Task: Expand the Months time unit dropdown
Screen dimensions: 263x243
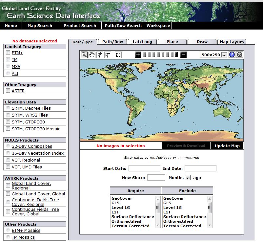Action: (179, 178)
